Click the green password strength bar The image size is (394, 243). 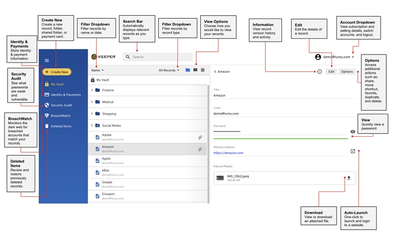(x=281, y=138)
